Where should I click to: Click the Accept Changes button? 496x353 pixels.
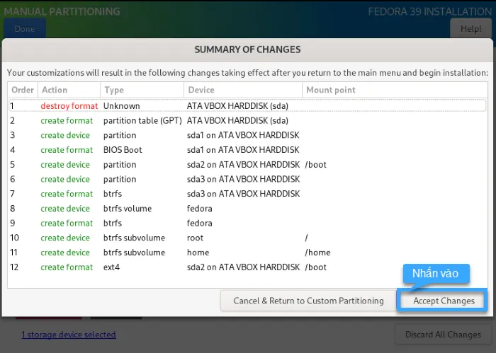pyautogui.click(x=443, y=301)
